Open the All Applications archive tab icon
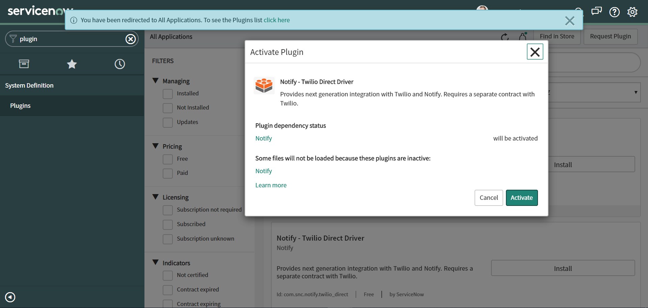Image resolution: width=648 pixels, height=308 pixels. pyautogui.click(x=24, y=64)
